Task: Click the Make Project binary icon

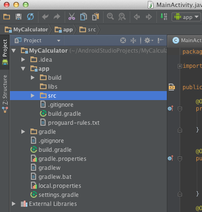Action: (164, 17)
